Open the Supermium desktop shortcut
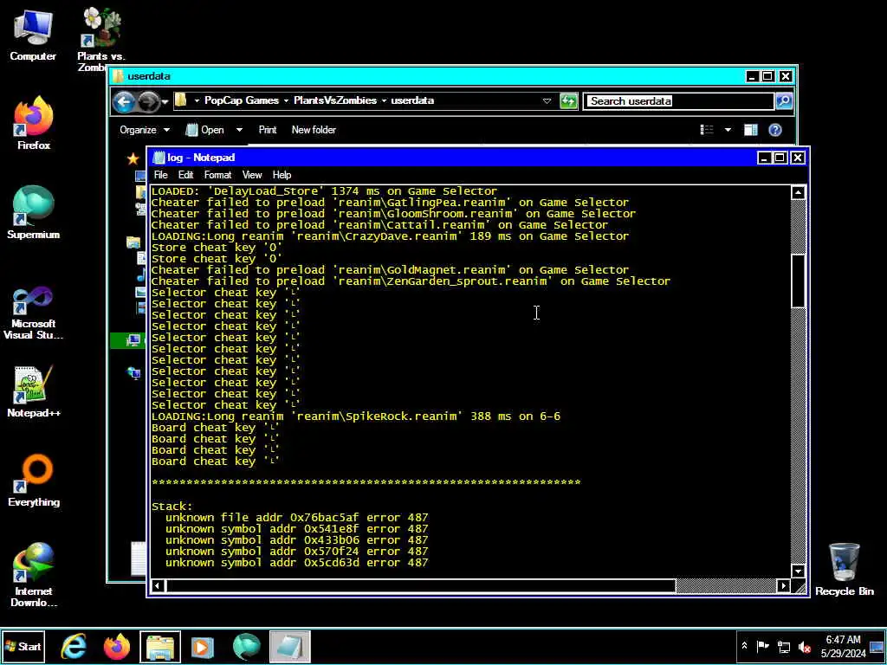Viewport: 887px width, 665px height. (34, 213)
